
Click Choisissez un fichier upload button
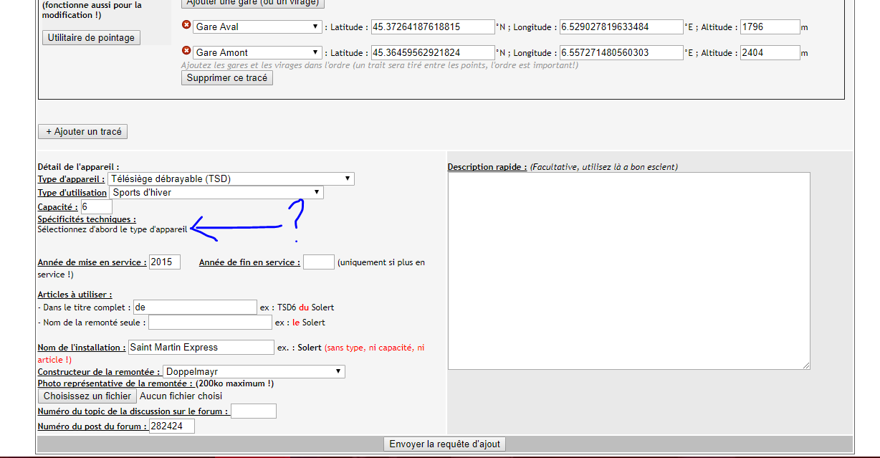tap(87, 396)
